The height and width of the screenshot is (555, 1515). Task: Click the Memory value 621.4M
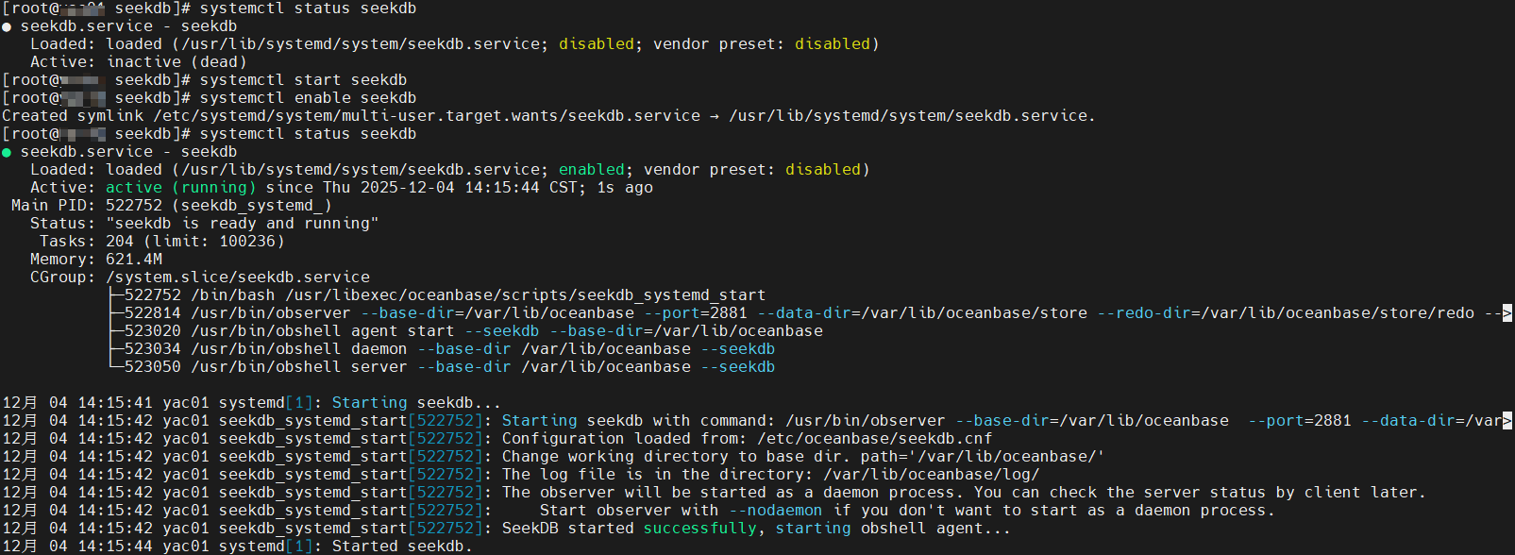(134, 260)
